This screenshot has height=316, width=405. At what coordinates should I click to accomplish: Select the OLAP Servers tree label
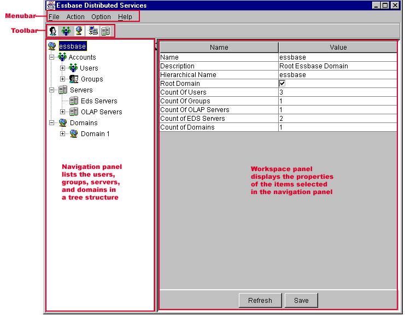click(102, 112)
